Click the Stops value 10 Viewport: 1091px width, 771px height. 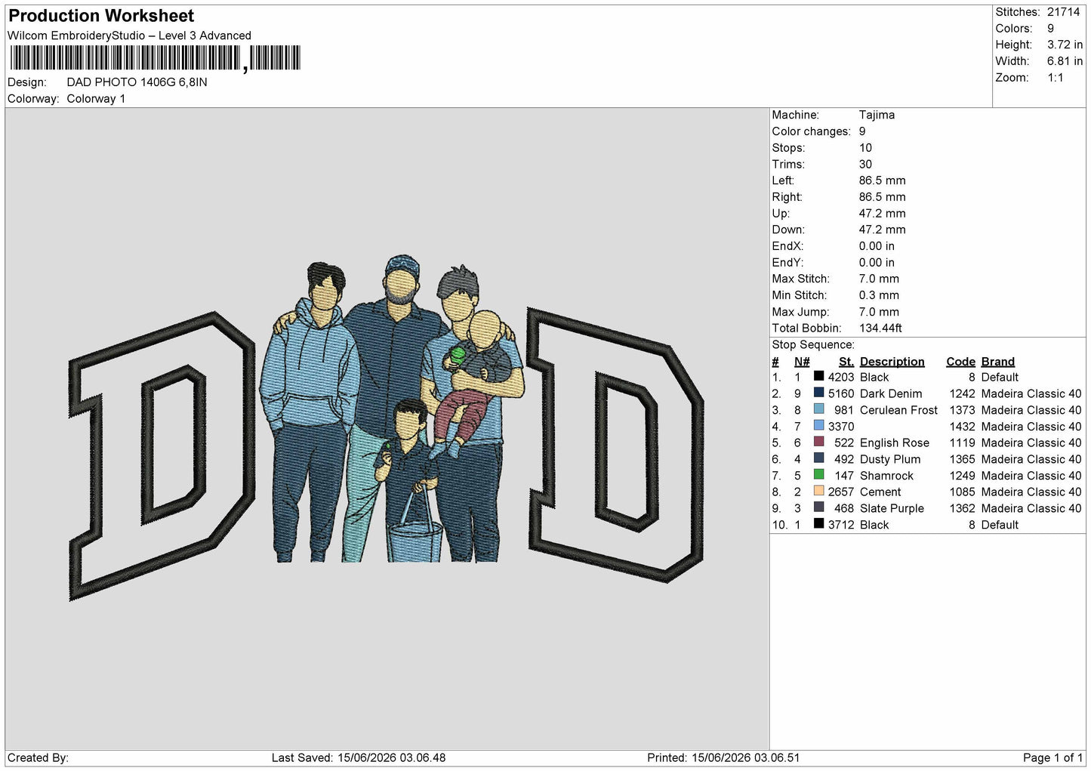(x=865, y=148)
